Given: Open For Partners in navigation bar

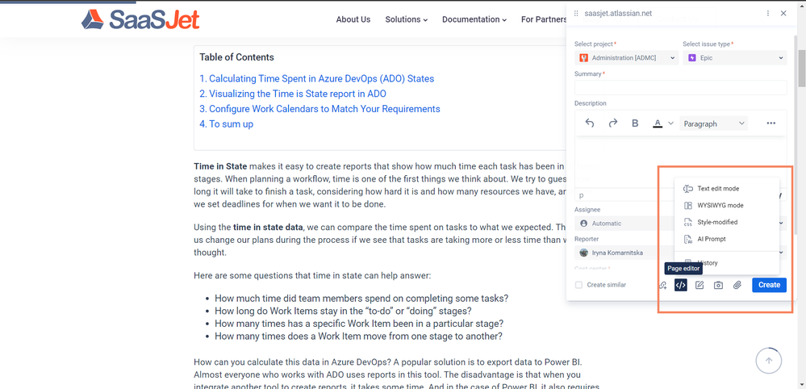Looking at the screenshot, I should click(x=544, y=19).
